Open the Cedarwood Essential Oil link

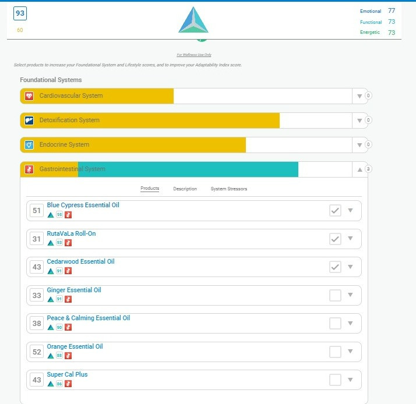point(80,261)
